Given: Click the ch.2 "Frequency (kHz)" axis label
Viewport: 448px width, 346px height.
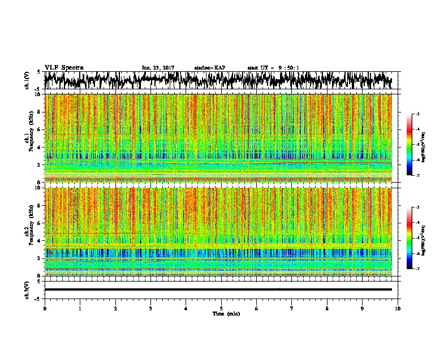Looking at the screenshot, I should click(31, 225).
